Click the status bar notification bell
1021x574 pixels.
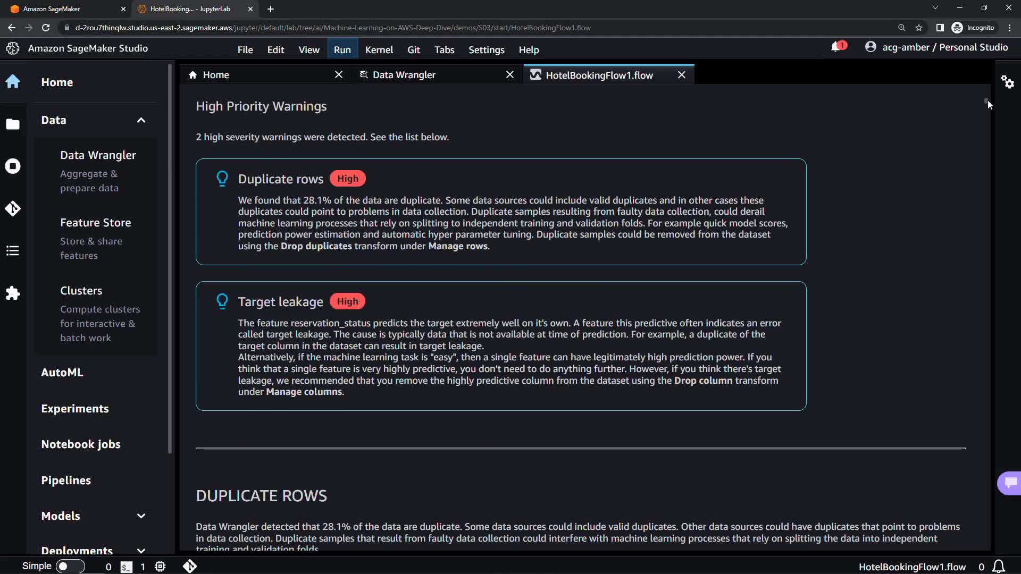coord(999,567)
